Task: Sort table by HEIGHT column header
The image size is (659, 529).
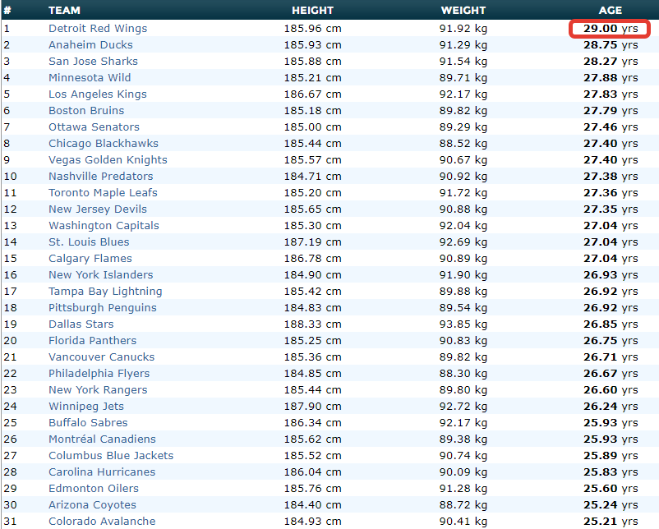Action: (312, 11)
